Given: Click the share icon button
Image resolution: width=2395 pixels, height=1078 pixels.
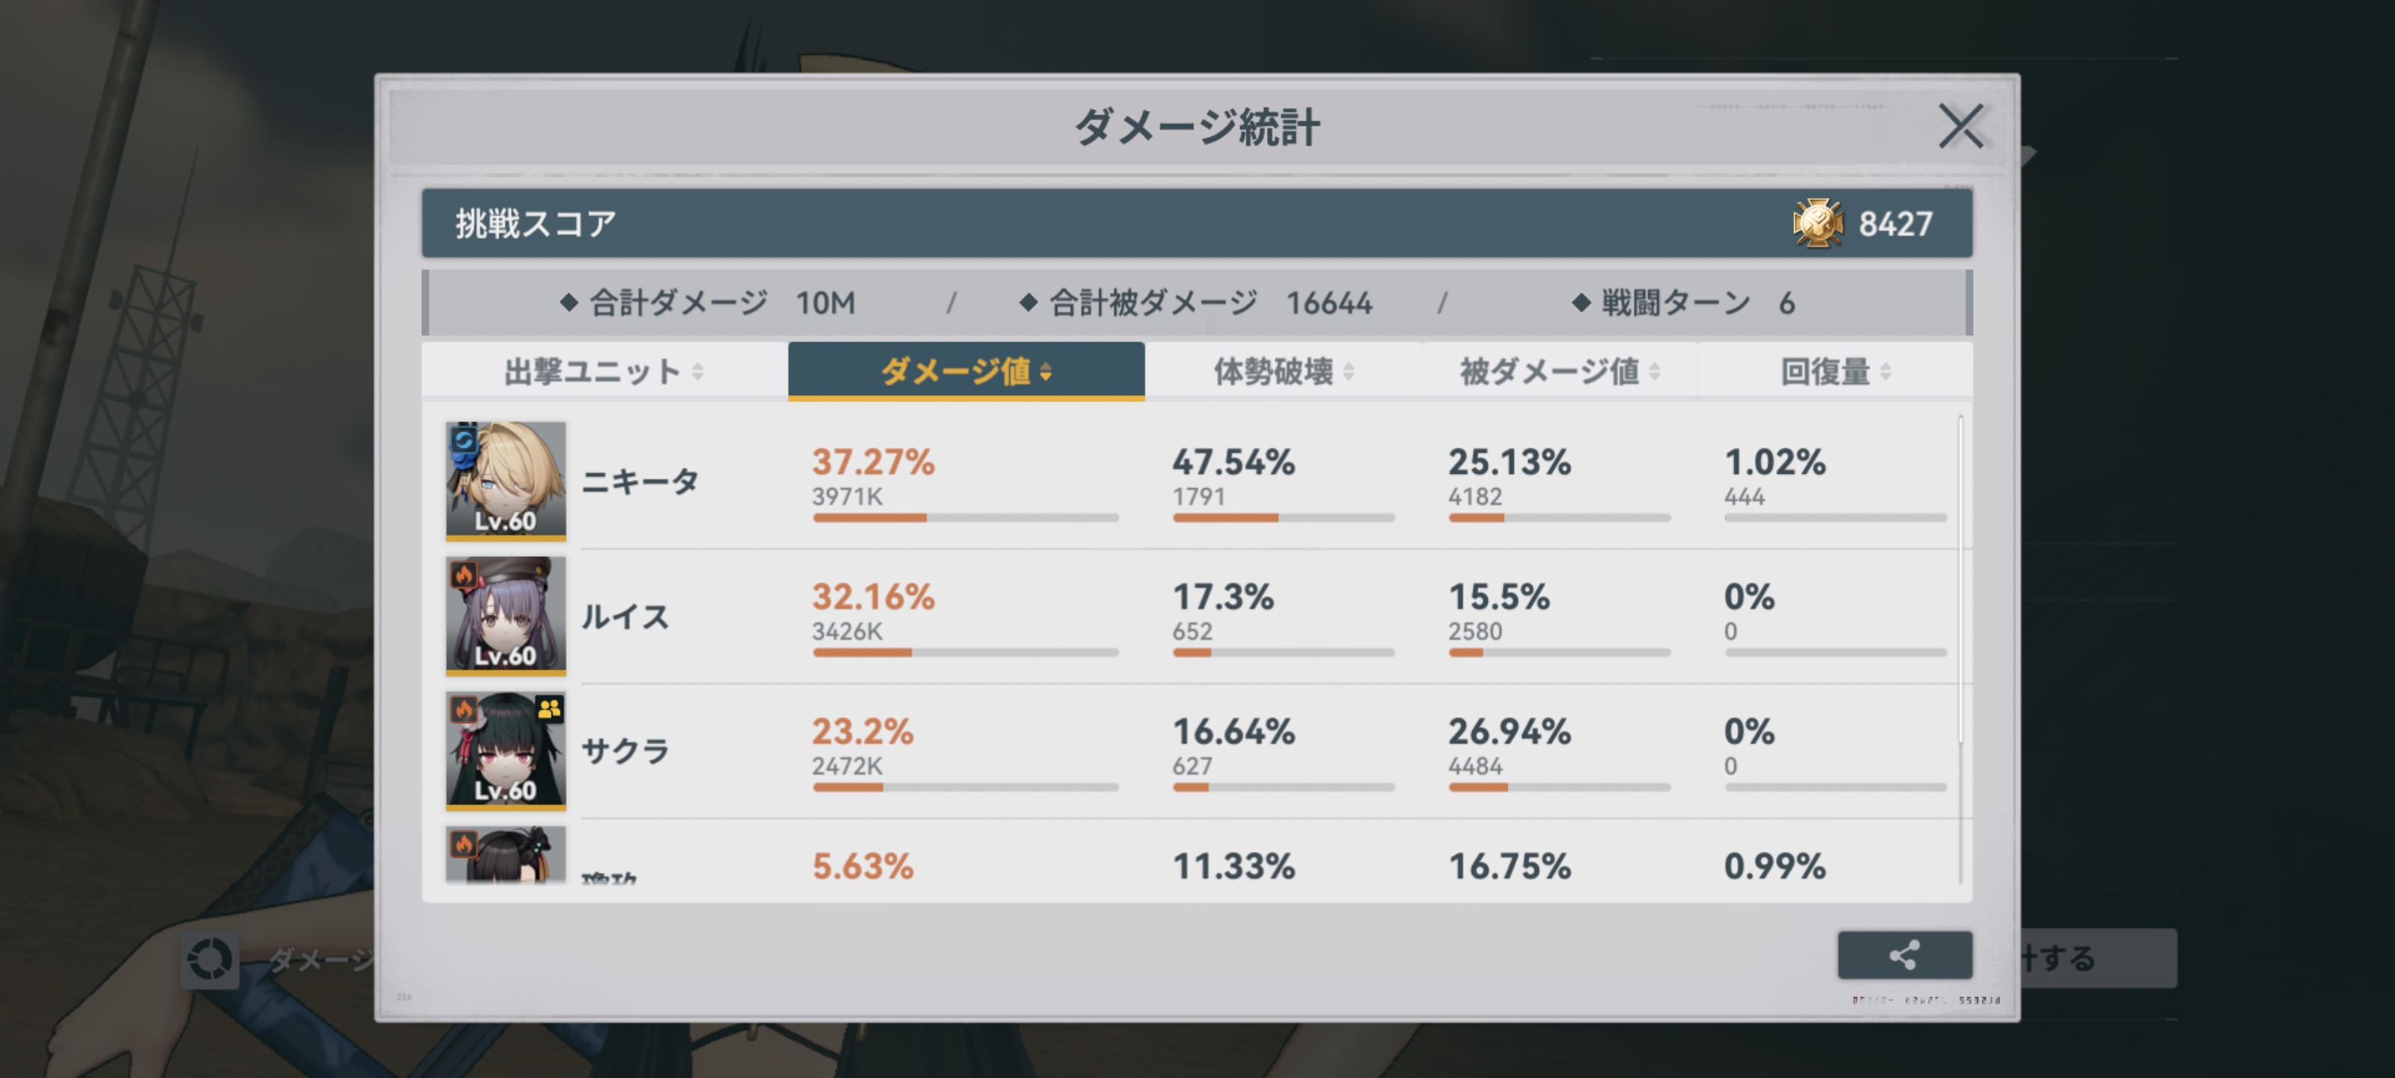Looking at the screenshot, I should tap(1904, 955).
